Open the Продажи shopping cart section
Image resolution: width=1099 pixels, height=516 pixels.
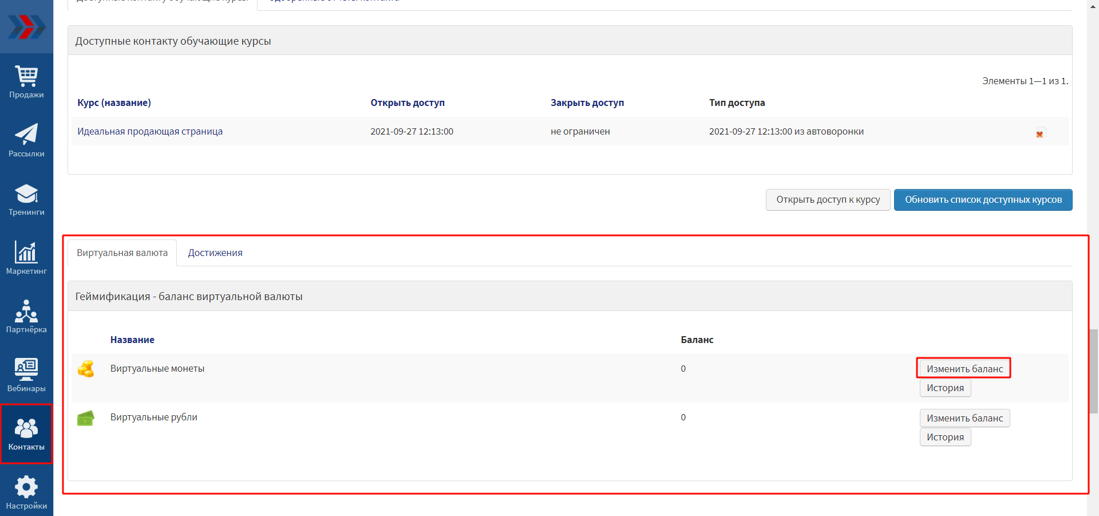[26, 81]
